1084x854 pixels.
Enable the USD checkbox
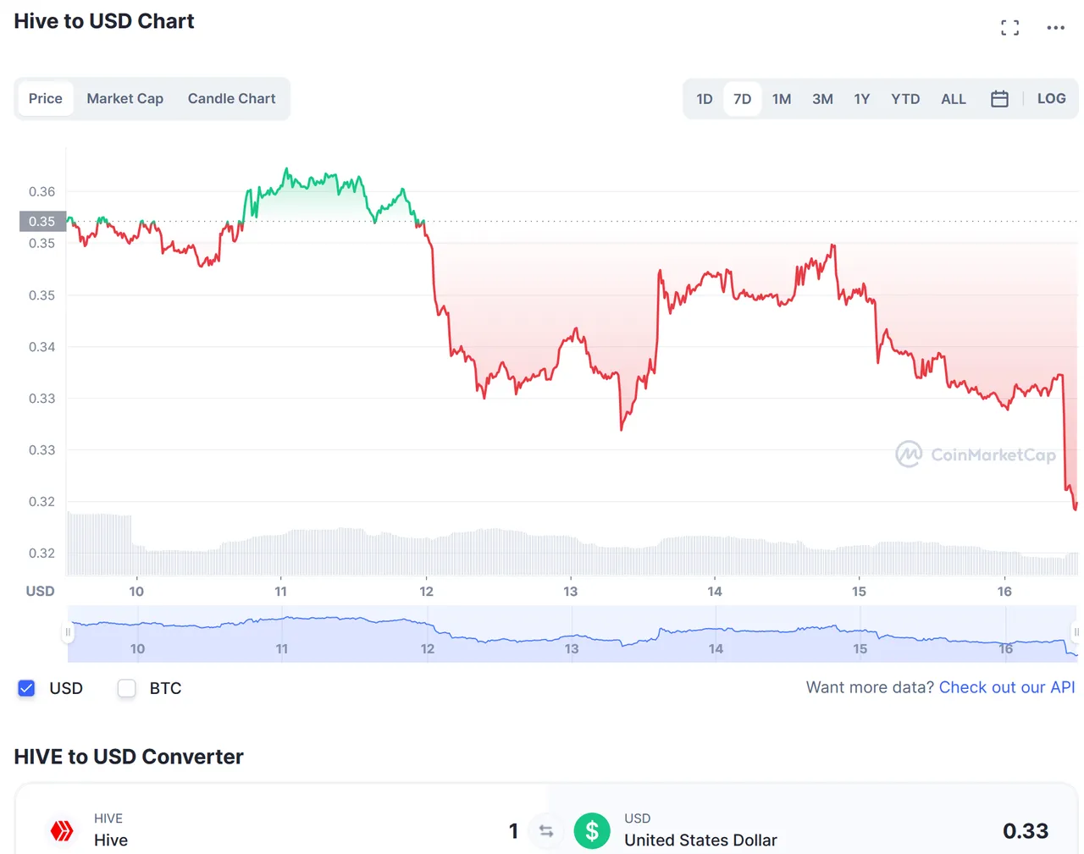(x=26, y=688)
